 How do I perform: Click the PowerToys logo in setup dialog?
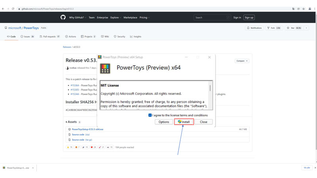coord(105,68)
